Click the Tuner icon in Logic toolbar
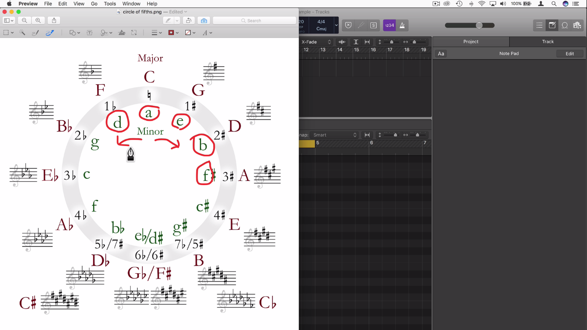This screenshot has height=330, width=587. coord(361,25)
